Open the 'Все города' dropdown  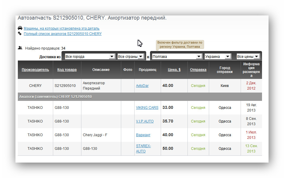click(x=90, y=57)
